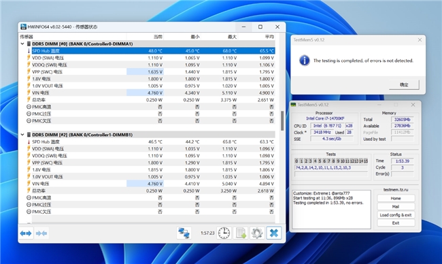Click the Home button in TestMem5

click(x=396, y=198)
